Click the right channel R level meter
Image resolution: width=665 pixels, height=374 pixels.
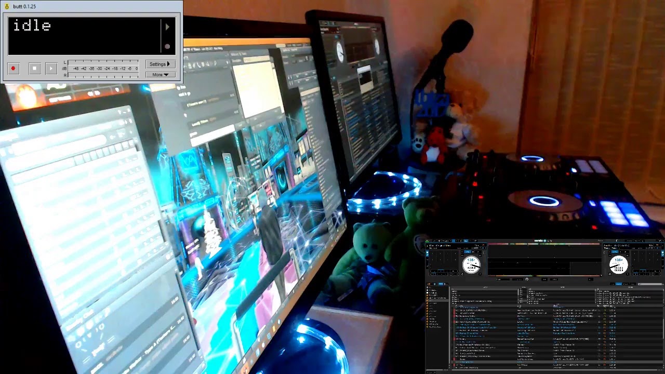tap(103, 75)
